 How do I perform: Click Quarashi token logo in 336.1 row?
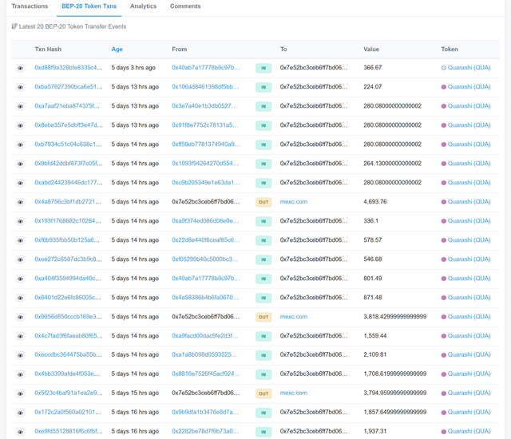click(x=444, y=221)
